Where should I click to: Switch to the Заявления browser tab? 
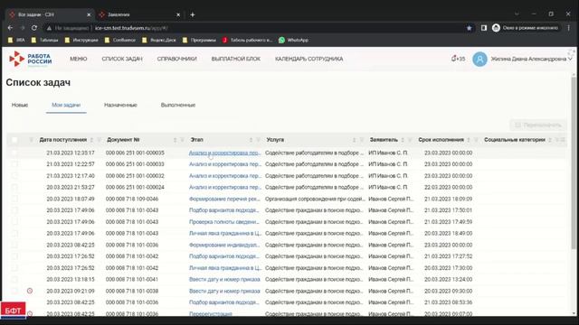coord(138,14)
